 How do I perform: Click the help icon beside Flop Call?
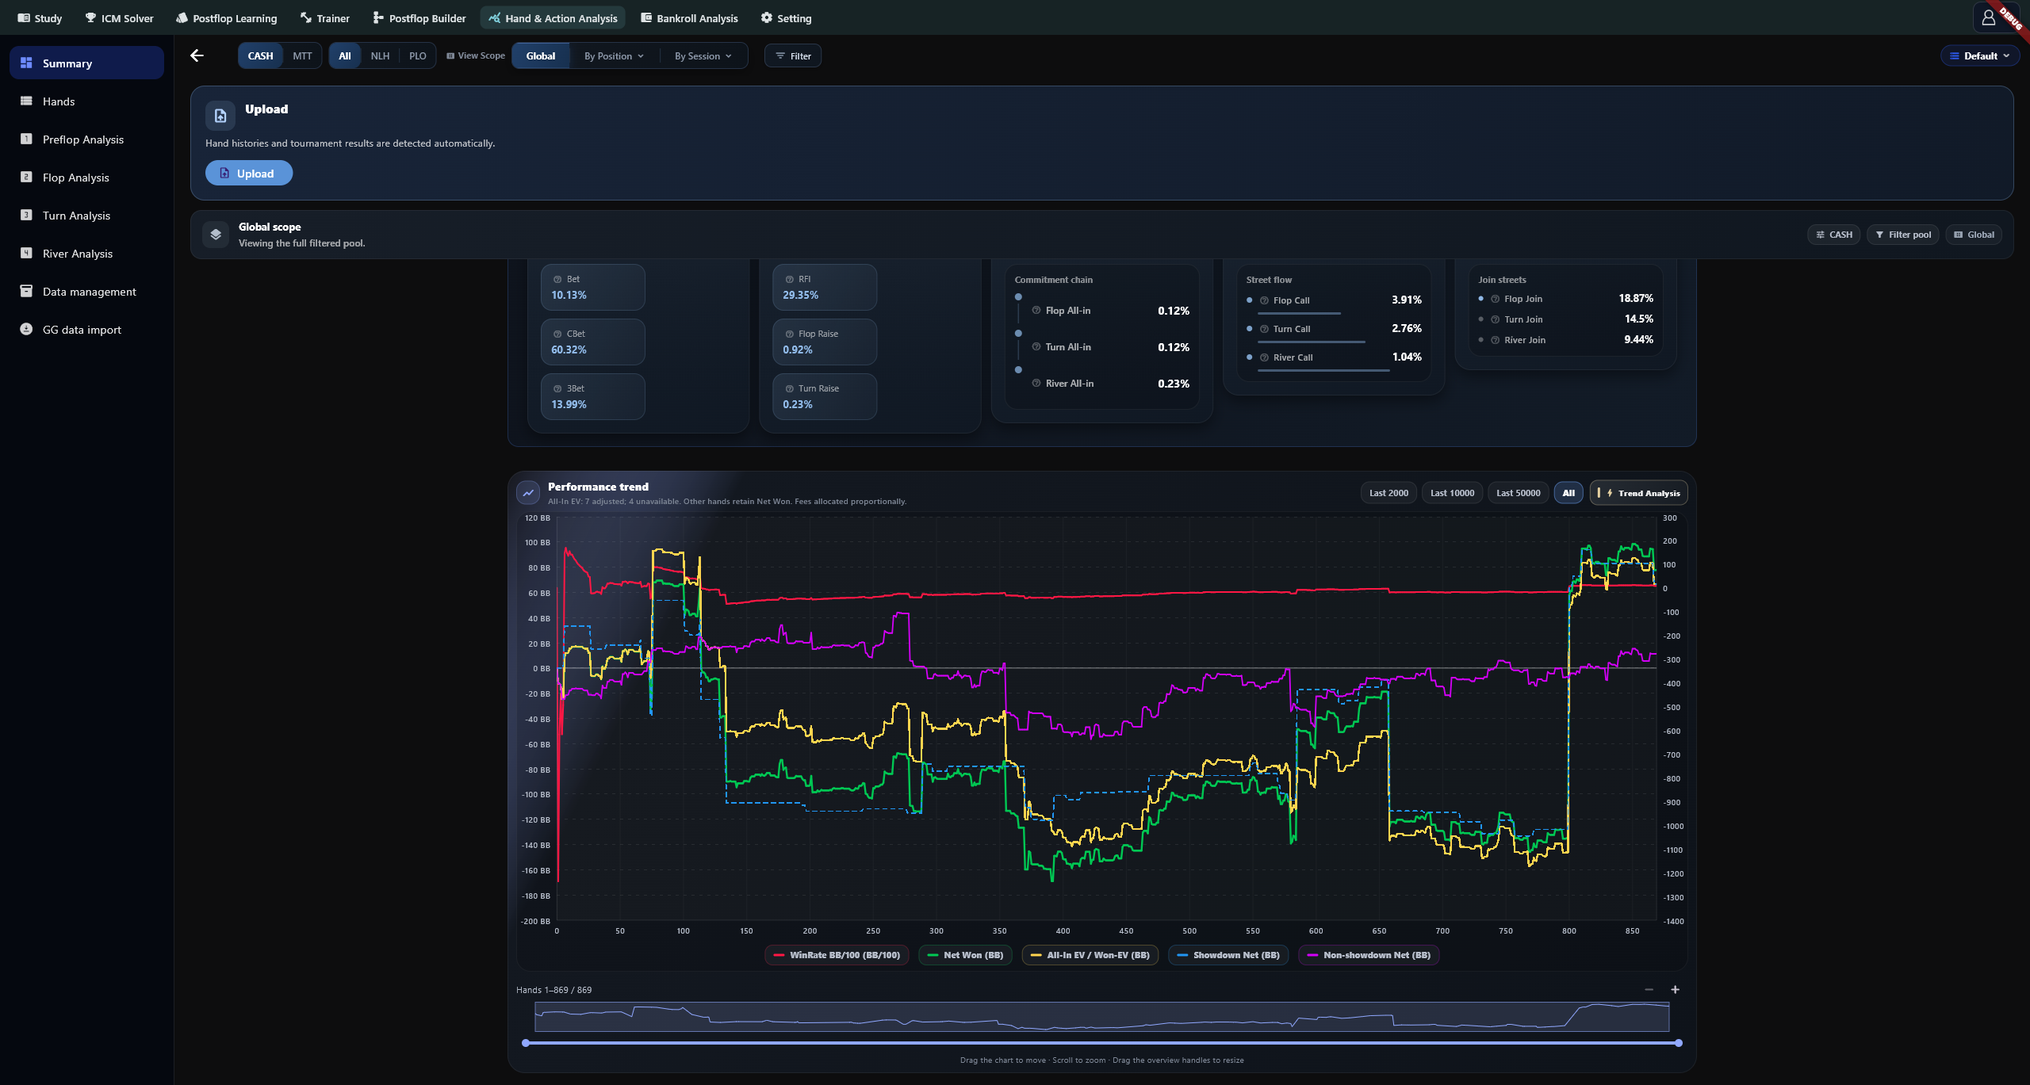point(1265,300)
